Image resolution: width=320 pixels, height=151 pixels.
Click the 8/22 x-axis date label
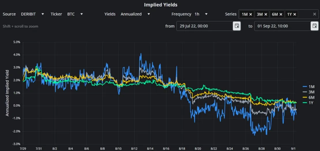tap(214, 148)
